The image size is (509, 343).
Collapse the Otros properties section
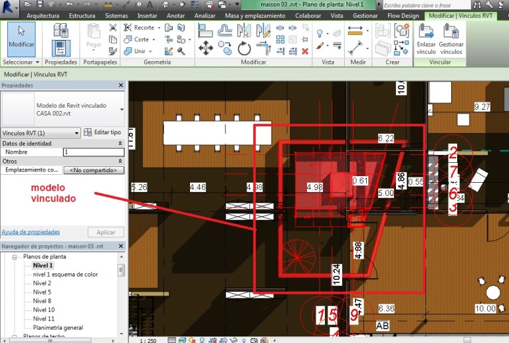(120, 161)
